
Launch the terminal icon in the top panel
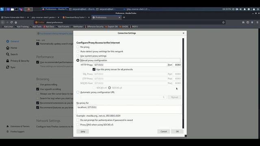coord(16,9)
